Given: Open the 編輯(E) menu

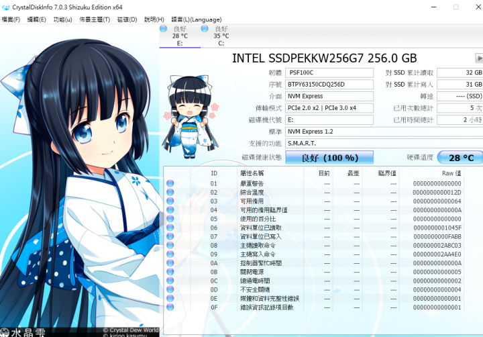Looking at the screenshot, I should click(37, 19).
